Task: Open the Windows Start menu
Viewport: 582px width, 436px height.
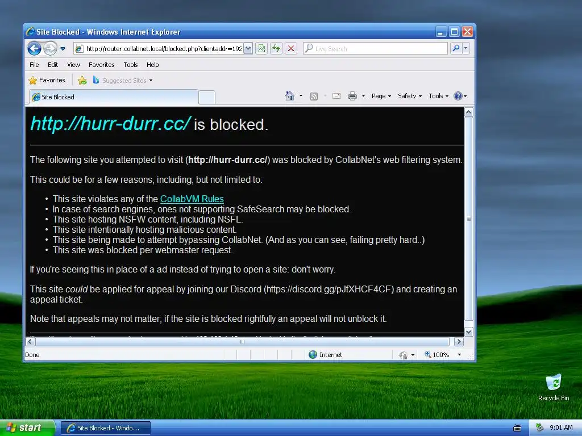Action: point(27,428)
